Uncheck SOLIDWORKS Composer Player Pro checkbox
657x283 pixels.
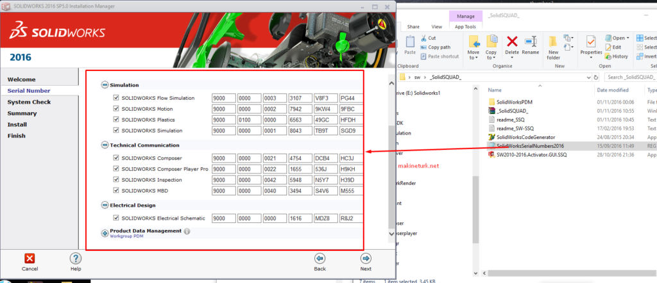(x=116, y=169)
